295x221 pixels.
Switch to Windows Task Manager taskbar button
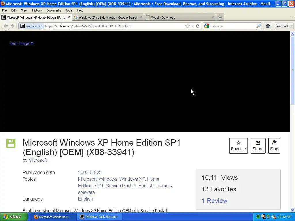99,217
